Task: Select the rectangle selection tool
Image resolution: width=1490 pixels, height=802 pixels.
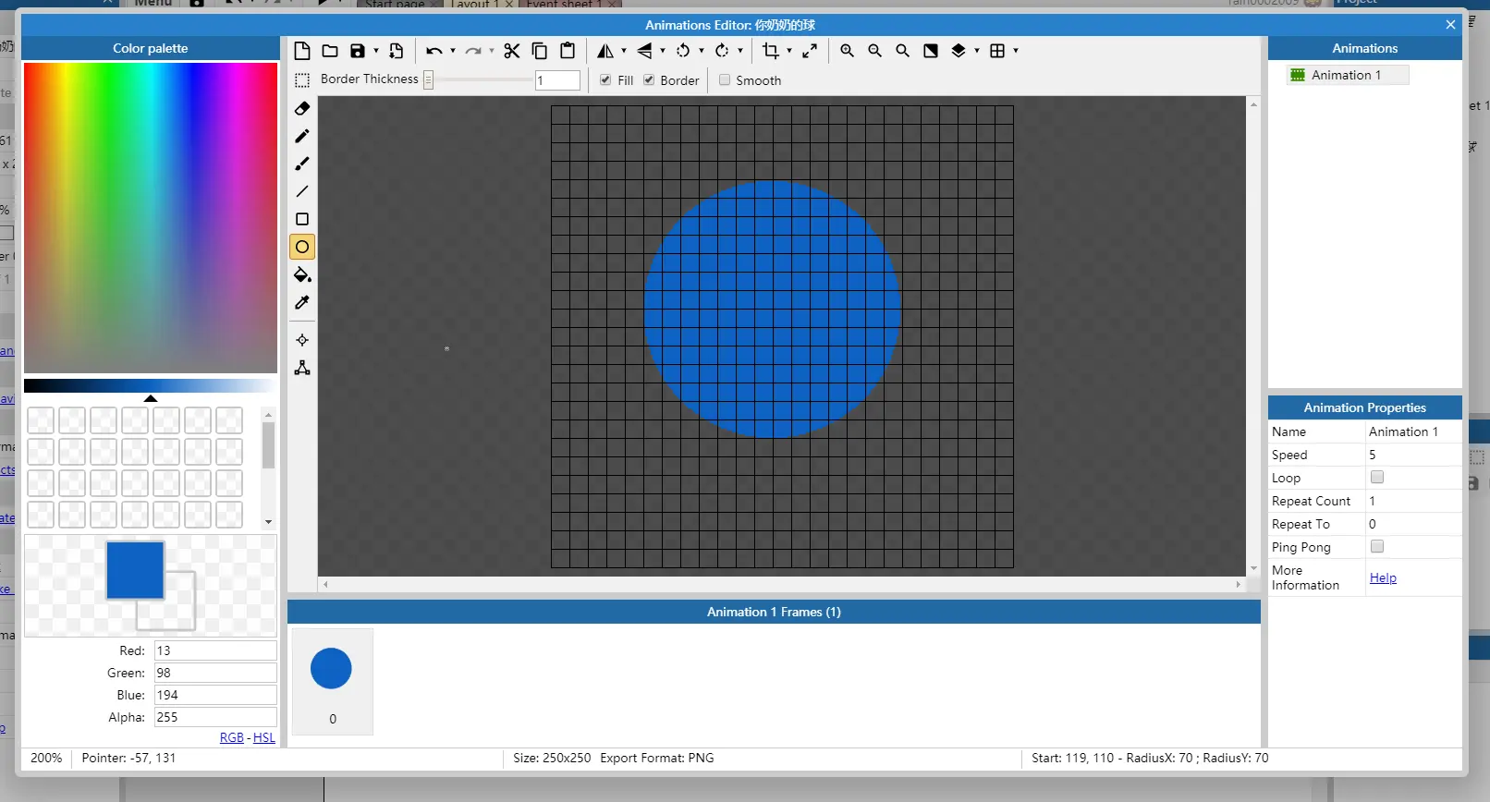Action: (x=302, y=80)
